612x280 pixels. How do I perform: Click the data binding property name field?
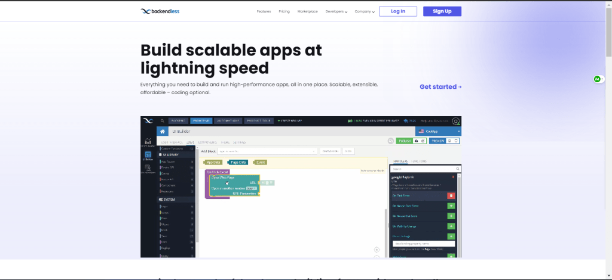[424, 244]
